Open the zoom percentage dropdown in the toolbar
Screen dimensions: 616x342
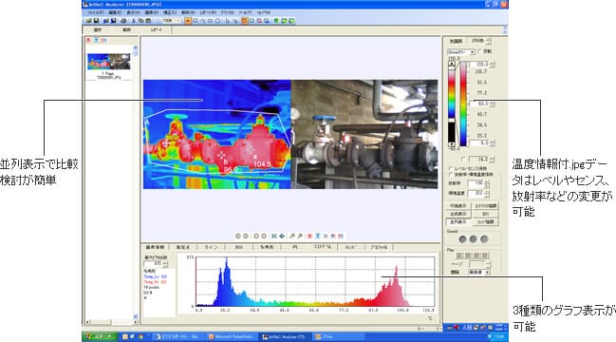click(171, 21)
